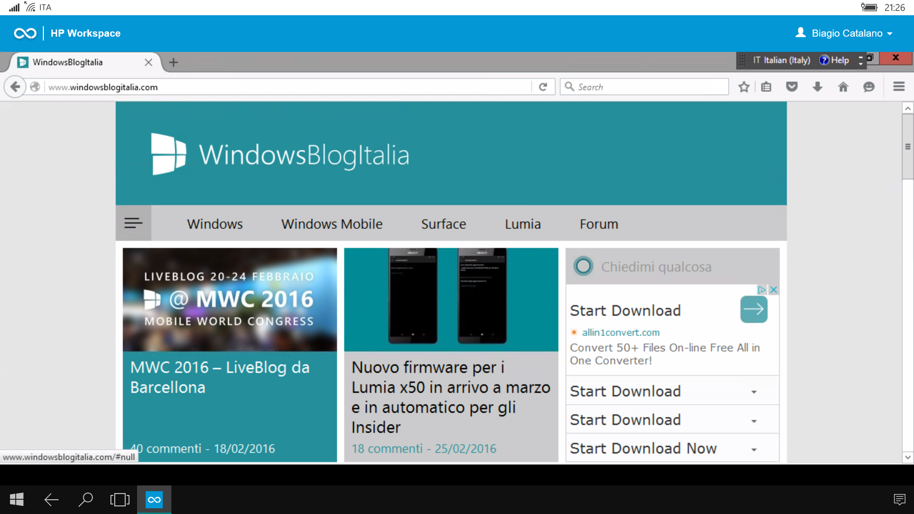Go back to previous page
This screenshot has height=514, width=914.
point(15,87)
